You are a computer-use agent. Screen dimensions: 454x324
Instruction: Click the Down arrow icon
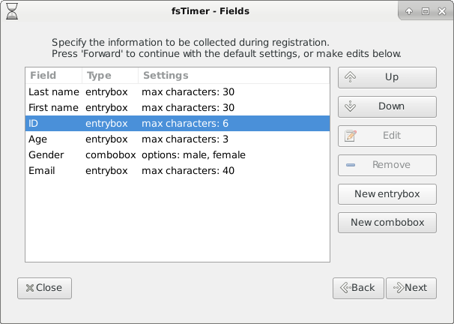[350, 106]
